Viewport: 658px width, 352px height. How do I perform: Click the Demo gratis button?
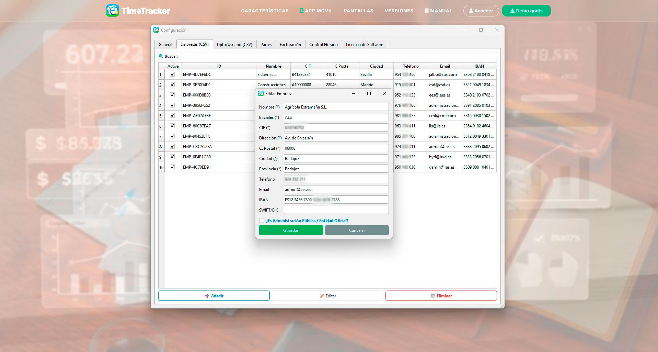pyautogui.click(x=526, y=11)
